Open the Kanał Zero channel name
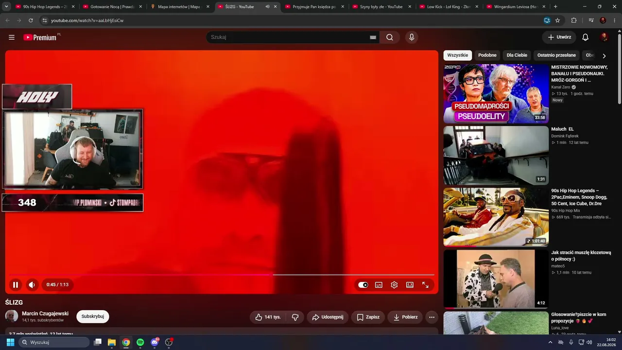 560,87
